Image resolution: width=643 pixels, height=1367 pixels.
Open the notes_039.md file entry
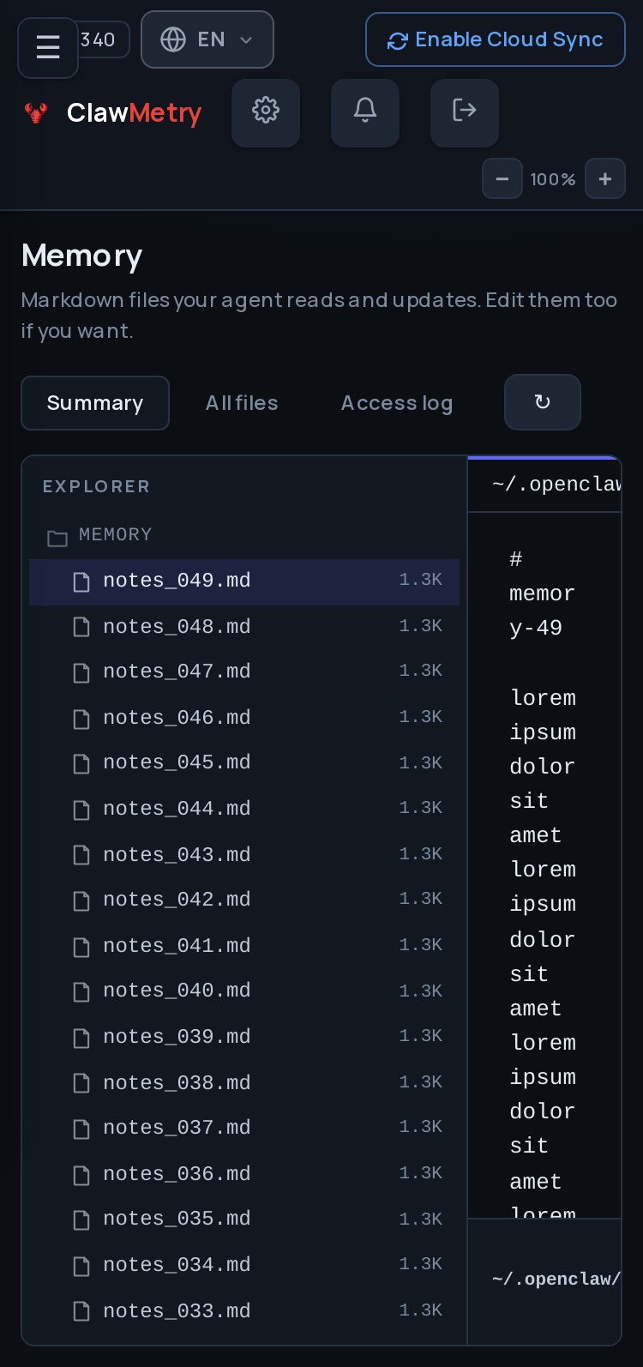[244, 1037]
